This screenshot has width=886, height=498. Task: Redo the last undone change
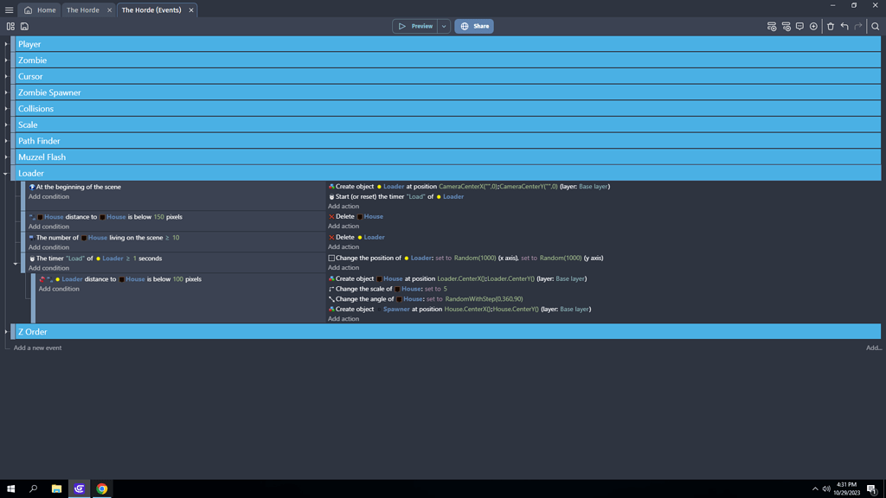coord(858,26)
